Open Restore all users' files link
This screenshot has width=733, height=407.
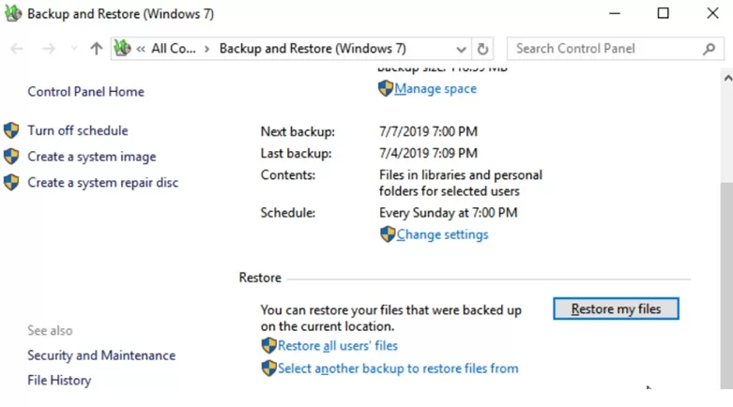tap(338, 346)
